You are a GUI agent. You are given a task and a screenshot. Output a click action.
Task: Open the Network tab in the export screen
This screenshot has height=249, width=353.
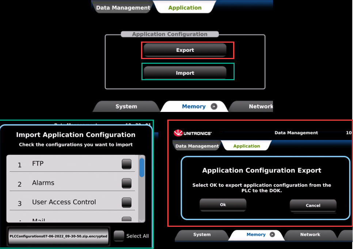310,235
